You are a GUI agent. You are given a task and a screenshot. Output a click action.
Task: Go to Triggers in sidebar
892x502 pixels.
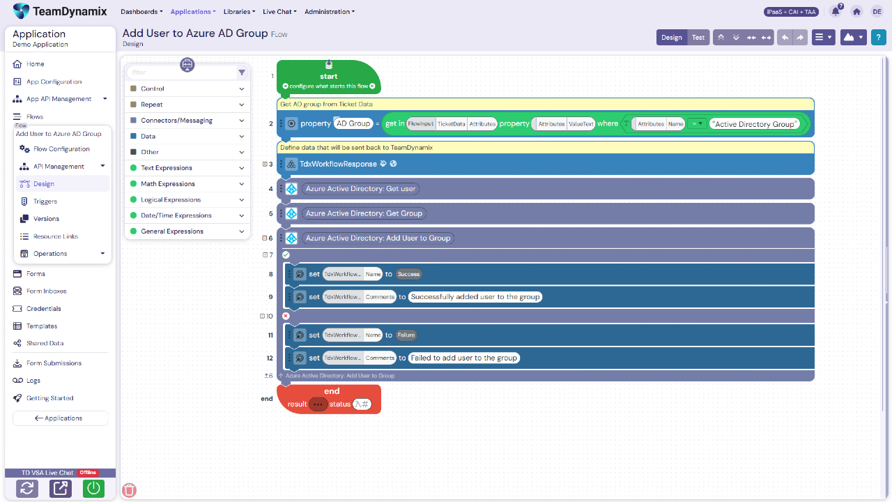[x=45, y=201]
